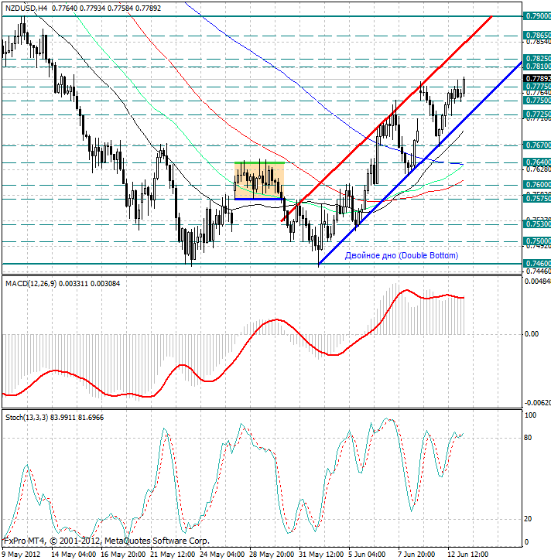Select the 'Двойное дно (Double Bottom)' annotation label
The image size is (551, 560).
coord(402,255)
